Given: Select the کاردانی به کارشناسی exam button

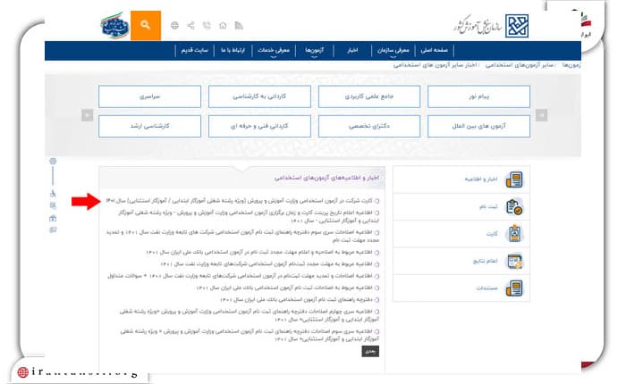Looking at the screenshot, I should (x=259, y=96).
